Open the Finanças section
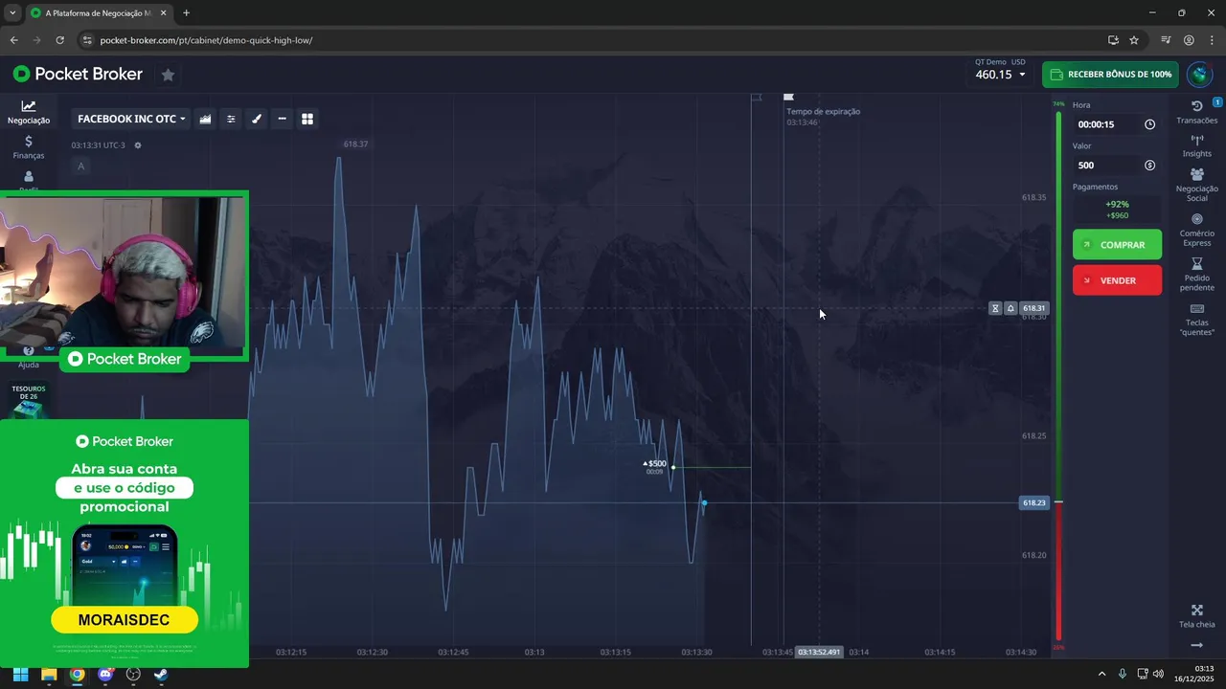 [29, 147]
